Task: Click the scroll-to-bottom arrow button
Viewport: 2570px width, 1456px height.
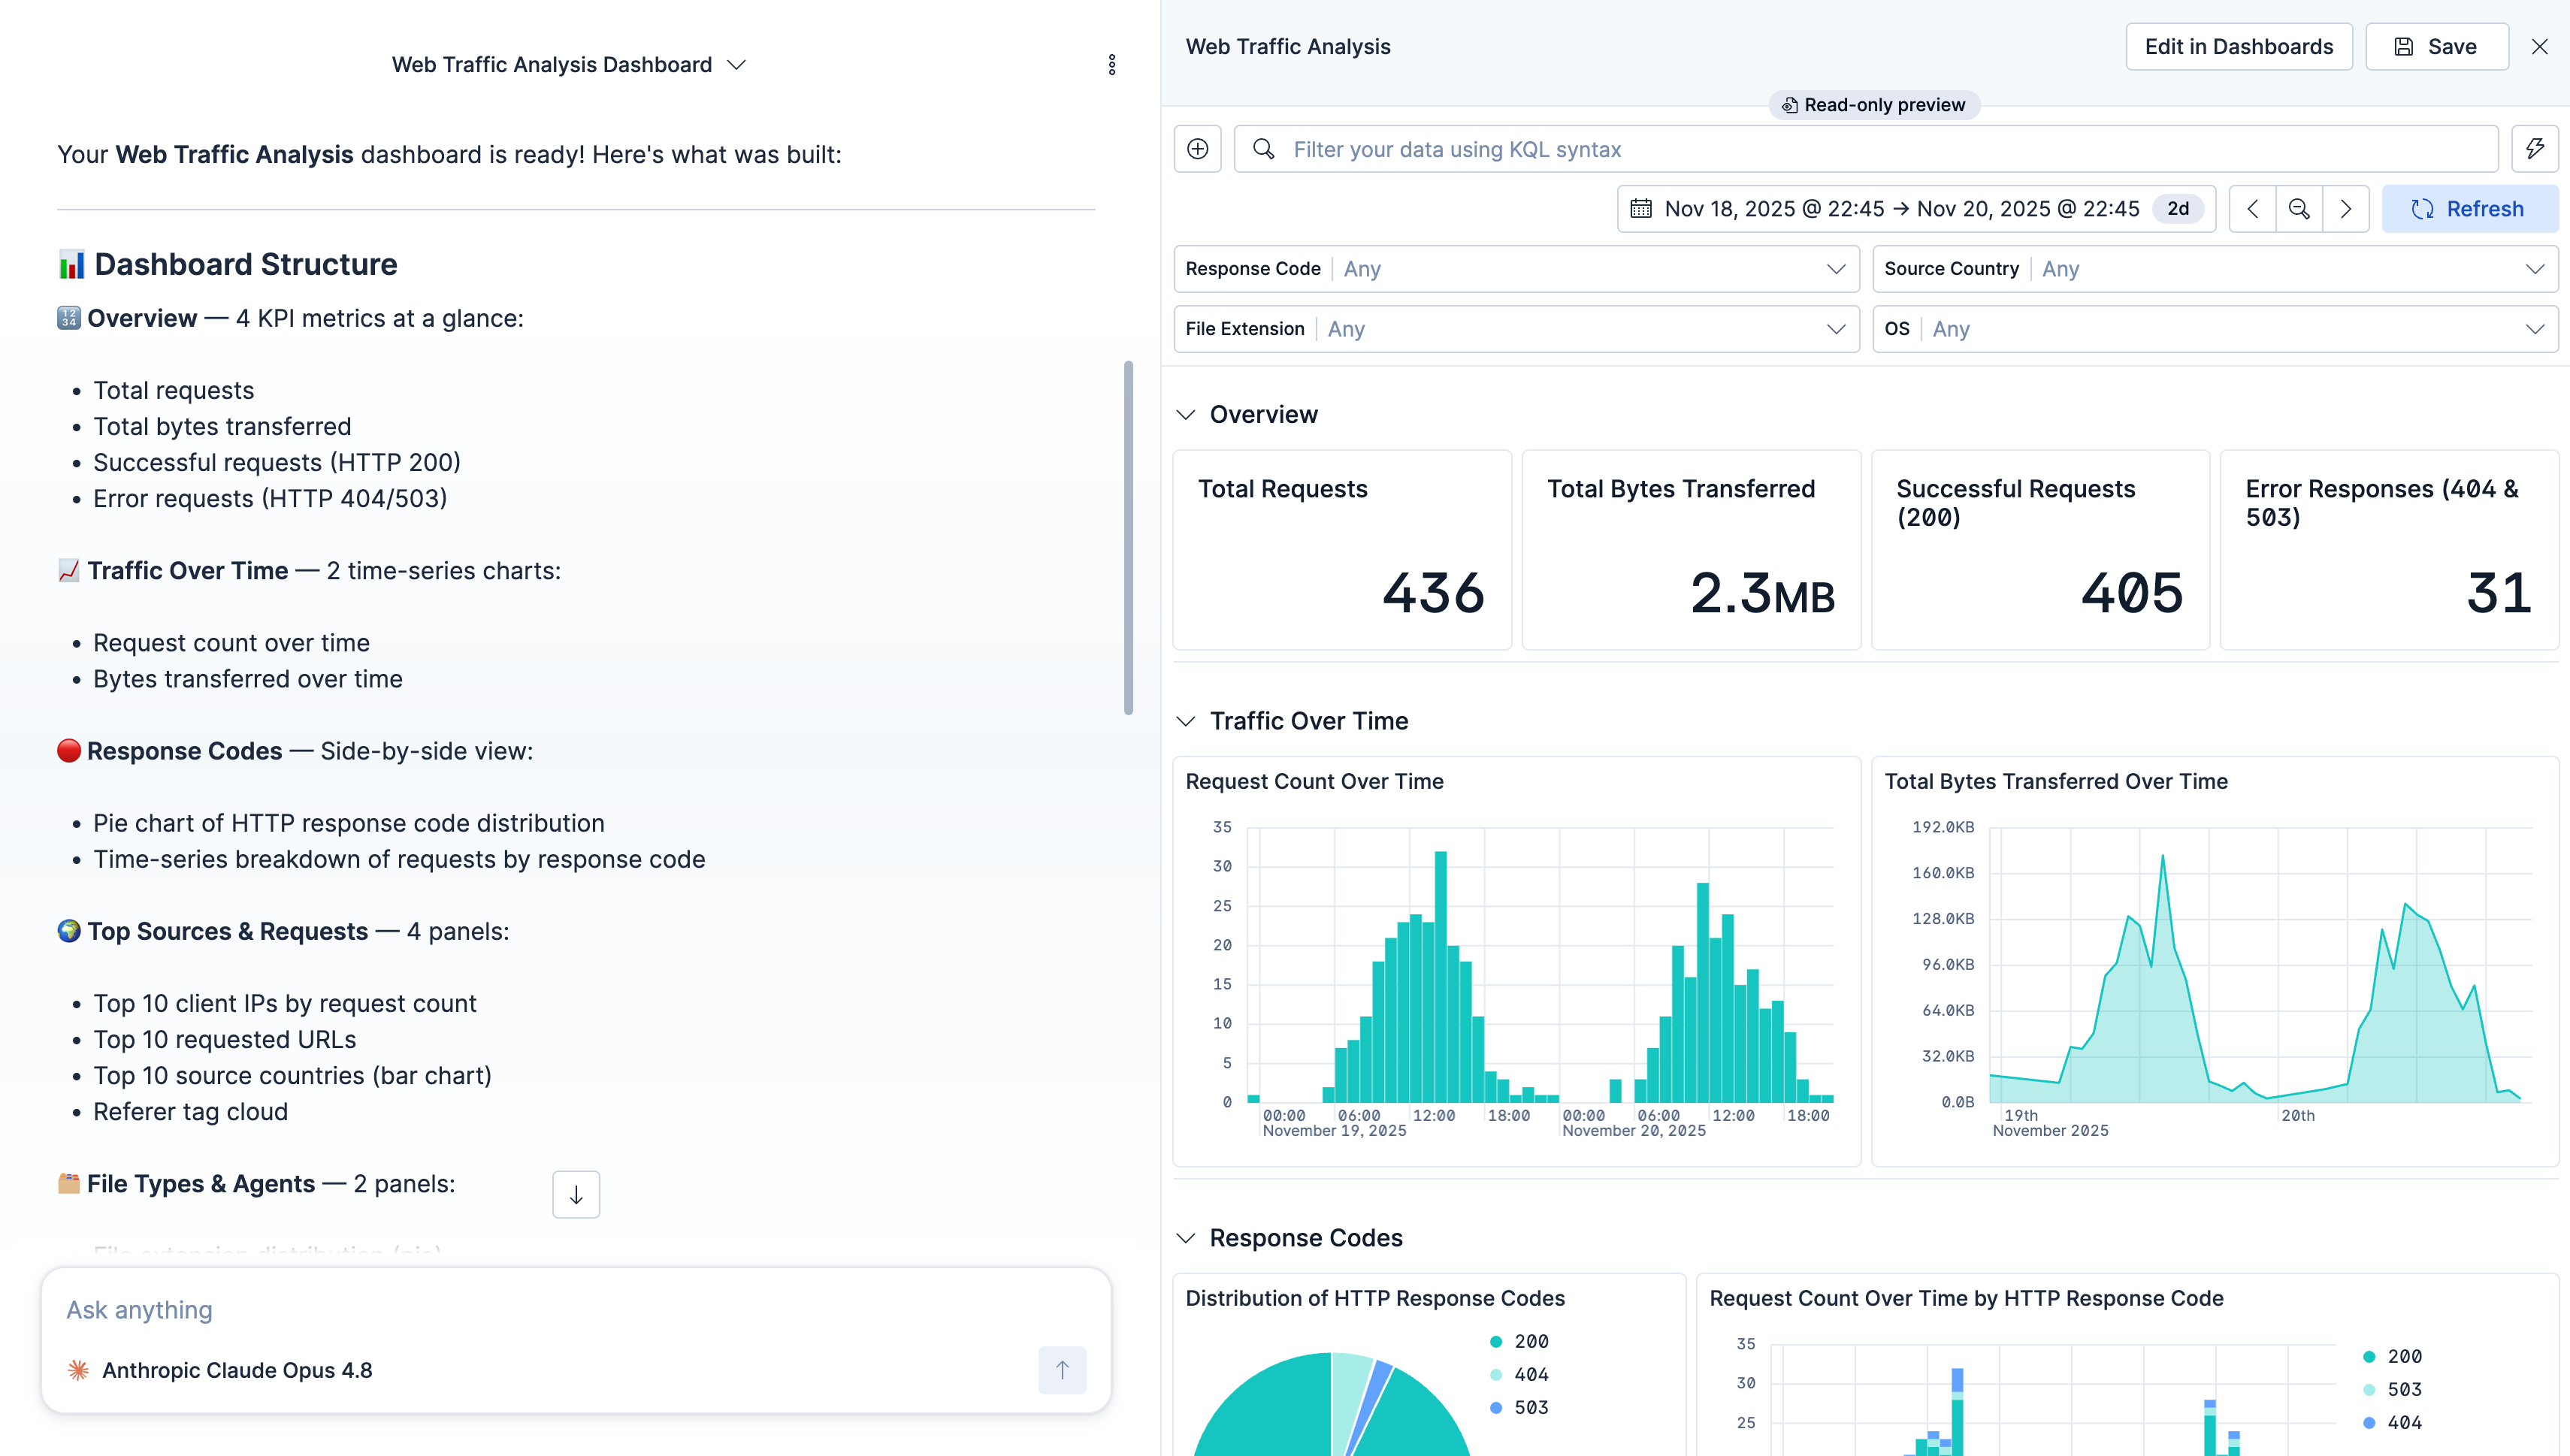Action: point(576,1194)
